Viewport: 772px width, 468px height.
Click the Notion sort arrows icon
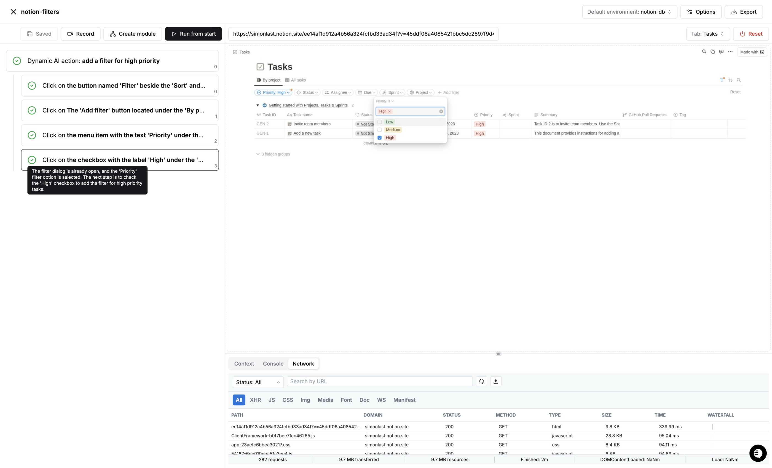point(730,80)
